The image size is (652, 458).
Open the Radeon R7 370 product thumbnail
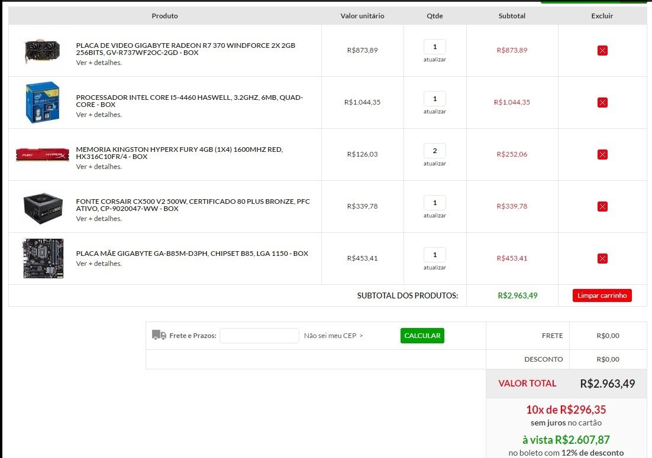43,51
